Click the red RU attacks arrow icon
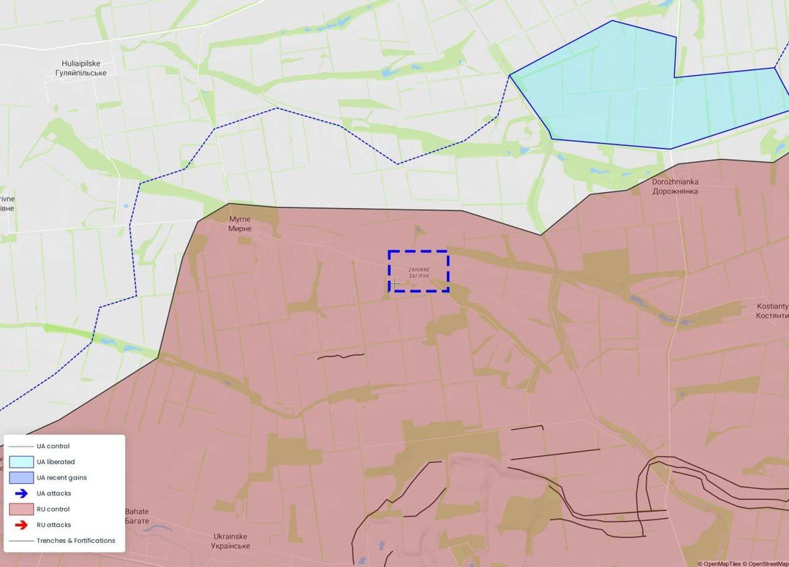Image resolution: width=789 pixels, height=567 pixels. click(x=22, y=525)
